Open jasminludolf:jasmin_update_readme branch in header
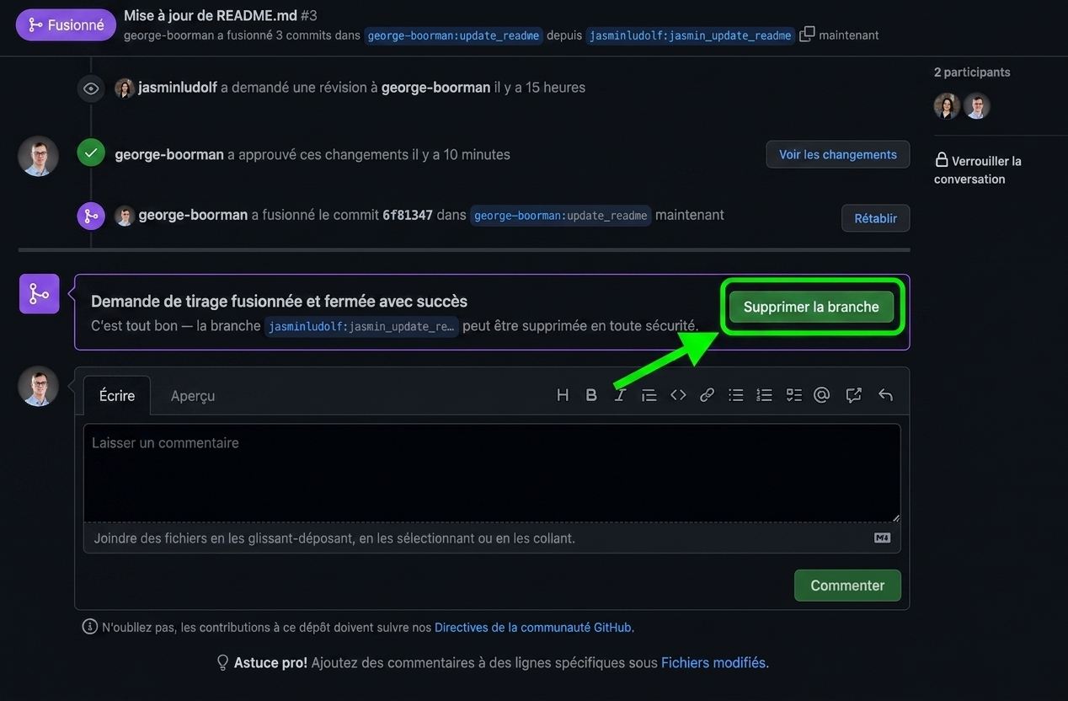Viewport: 1068px width, 701px height. pyautogui.click(x=690, y=35)
